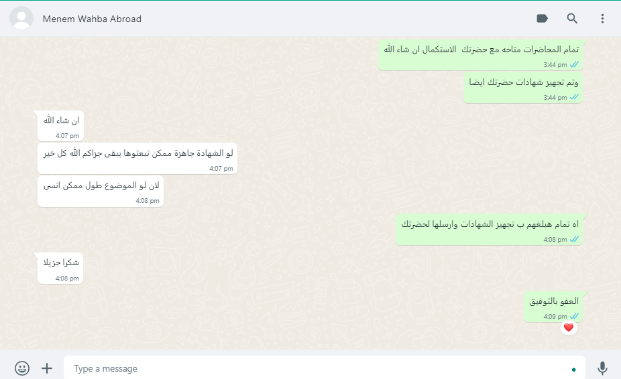Select the العفو بالتوفيق sent message
The image size is (621, 379).
coord(553,307)
